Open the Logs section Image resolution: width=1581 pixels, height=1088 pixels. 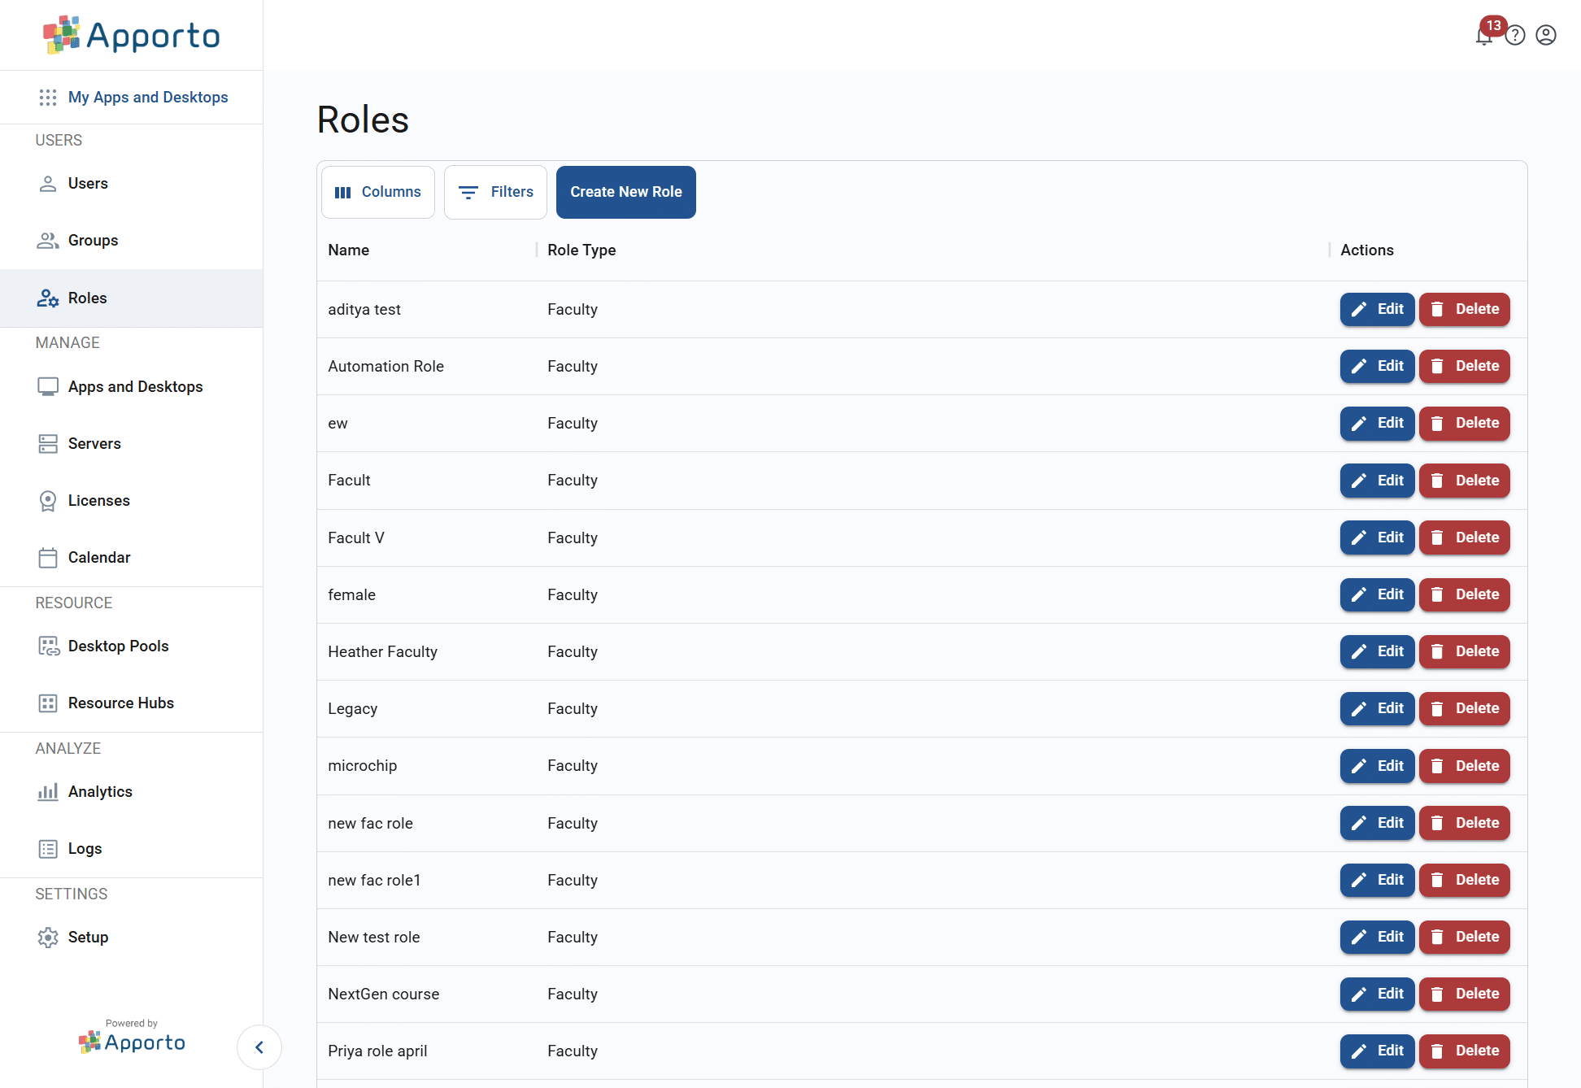point(85,848)
